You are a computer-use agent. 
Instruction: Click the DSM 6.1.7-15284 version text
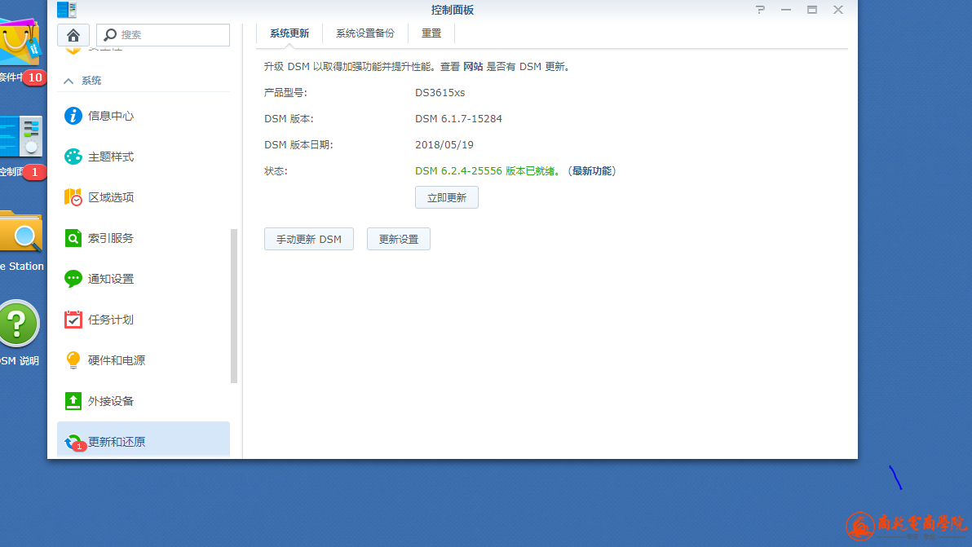click(459, 119)
